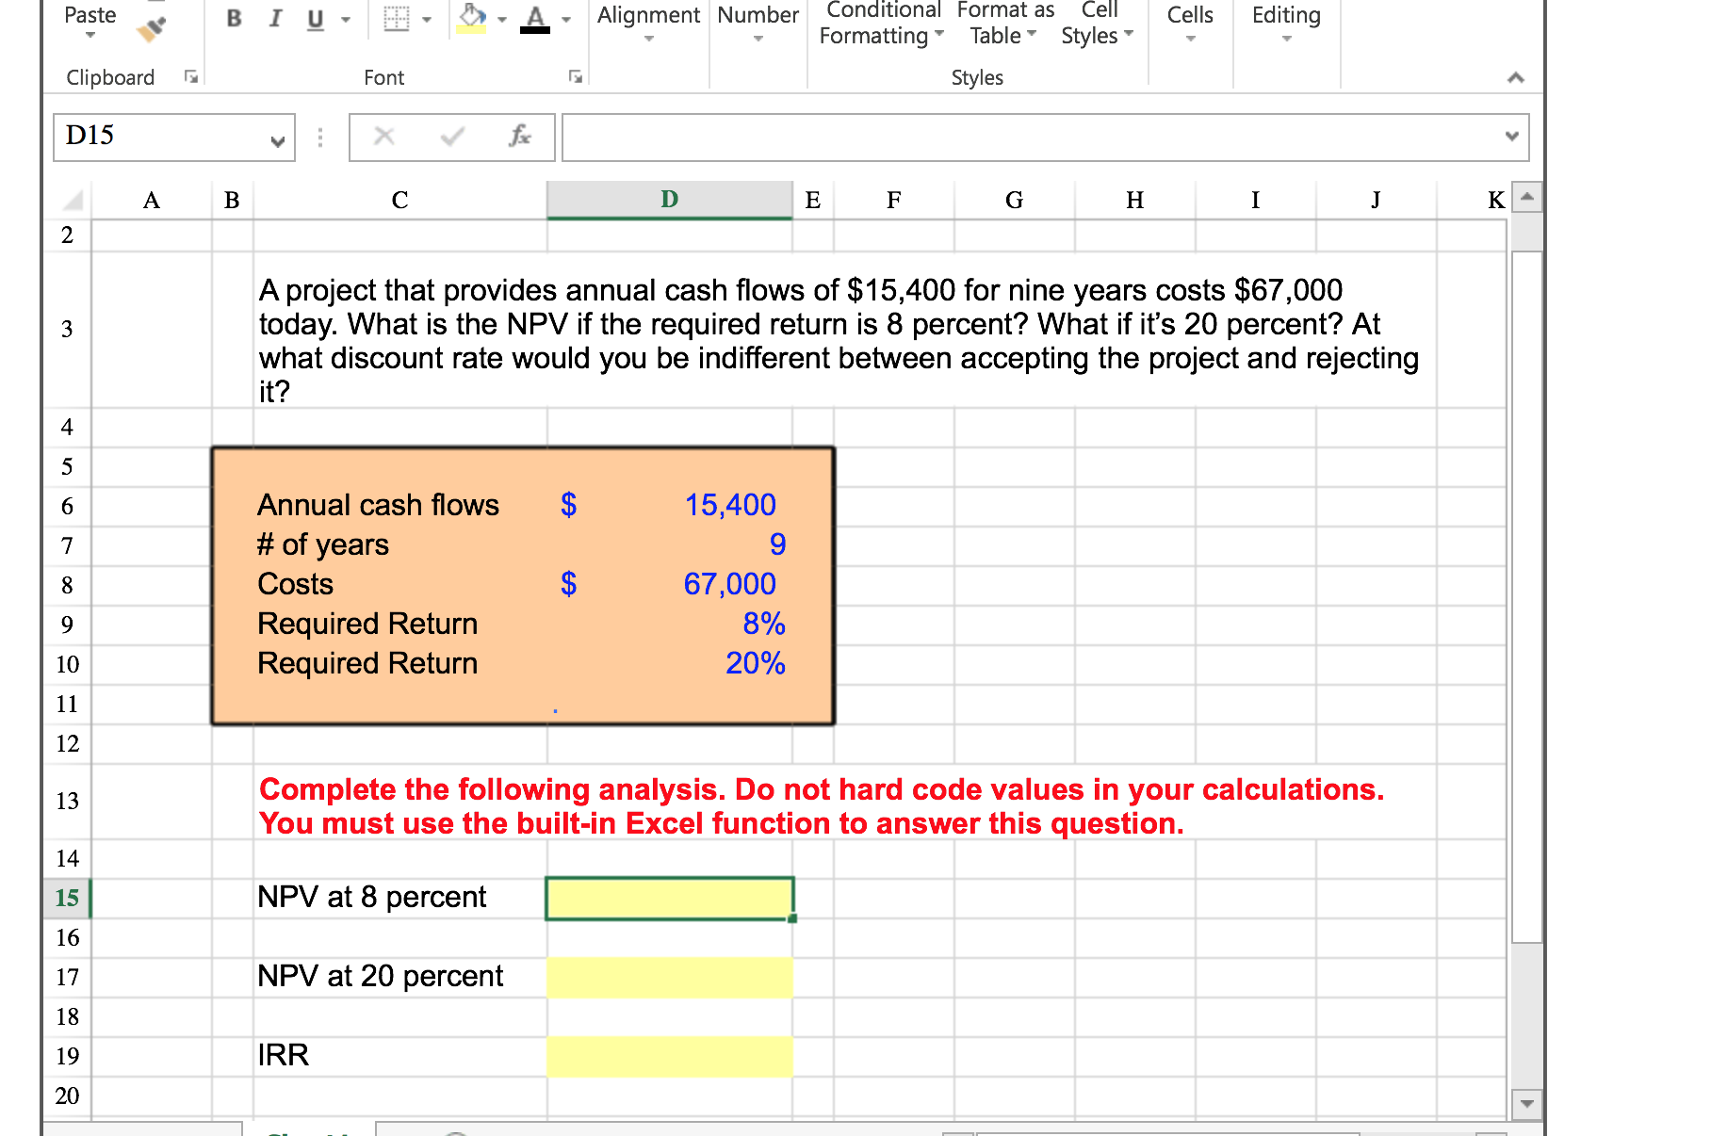
Task: Open the Clipboard dialog launcher
Action: (191, 75)
